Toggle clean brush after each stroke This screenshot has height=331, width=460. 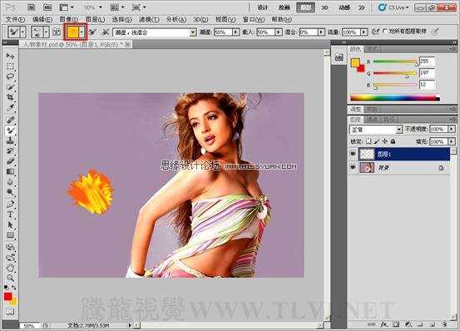pyautogui.click(x=106, y=32)
